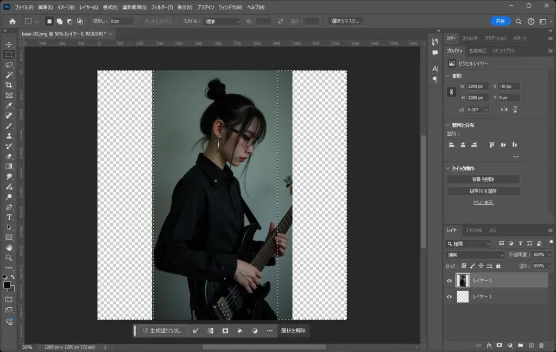Image resolution: width=556 pixels, height=352 pixels.
Task: Click the blue 共有 share button
Action: pos(500,21)
